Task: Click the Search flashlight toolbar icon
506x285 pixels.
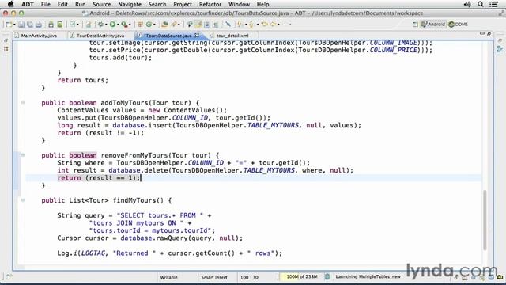Action: [x=174, y=25]
